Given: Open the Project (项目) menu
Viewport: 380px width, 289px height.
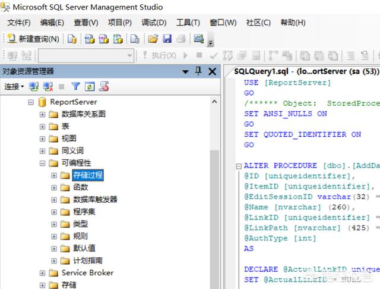Looking at the screenshot, I should tap(120, 23).
